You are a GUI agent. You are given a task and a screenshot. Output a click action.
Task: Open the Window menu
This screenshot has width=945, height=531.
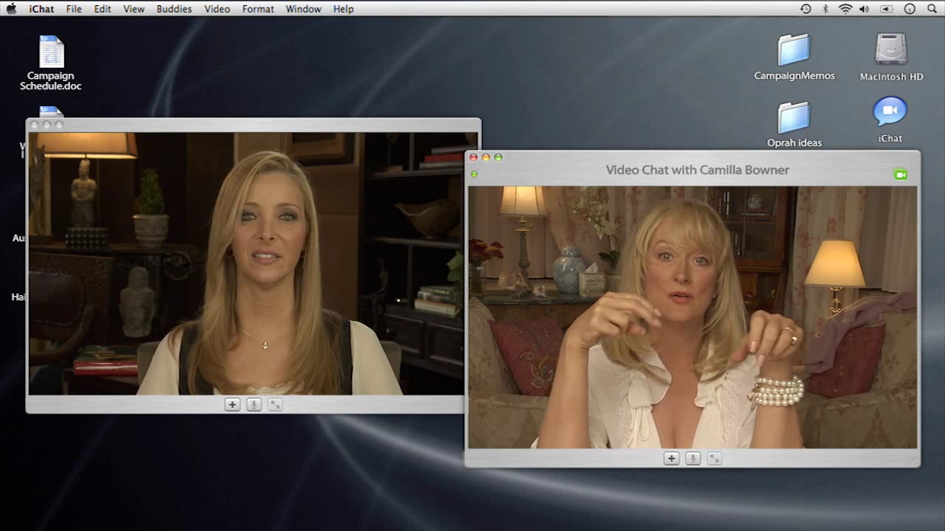click(x=303, y=9)
